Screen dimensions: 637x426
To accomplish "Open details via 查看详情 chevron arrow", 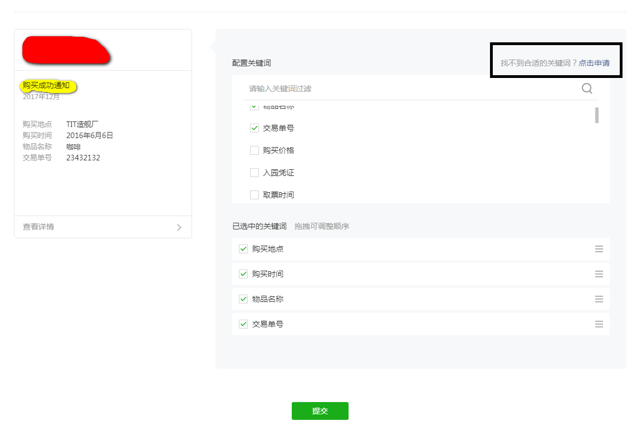I will click(x=179, y=227).
